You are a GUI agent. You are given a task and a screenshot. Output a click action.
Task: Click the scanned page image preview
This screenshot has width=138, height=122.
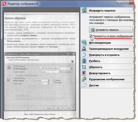pos(41,65)
